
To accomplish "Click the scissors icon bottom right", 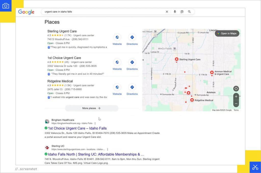I will (255, 167).
